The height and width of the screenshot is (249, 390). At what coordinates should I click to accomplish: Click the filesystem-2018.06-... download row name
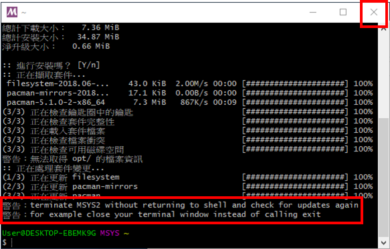click(x=58, y=83)
